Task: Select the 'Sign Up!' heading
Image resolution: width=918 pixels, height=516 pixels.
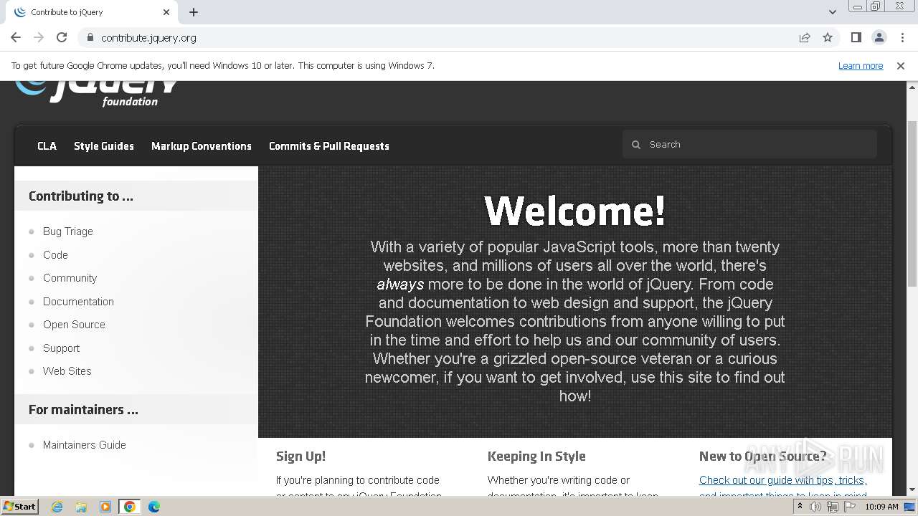Action: pyautogui.click(x=301, y=456)
